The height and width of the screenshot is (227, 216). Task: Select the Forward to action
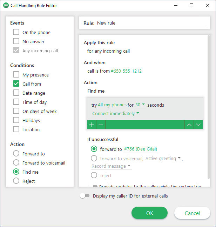point(16,153)
